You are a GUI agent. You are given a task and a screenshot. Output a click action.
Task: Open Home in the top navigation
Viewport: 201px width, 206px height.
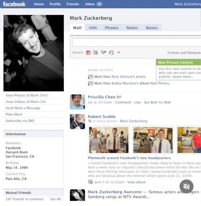pos(39,4)
